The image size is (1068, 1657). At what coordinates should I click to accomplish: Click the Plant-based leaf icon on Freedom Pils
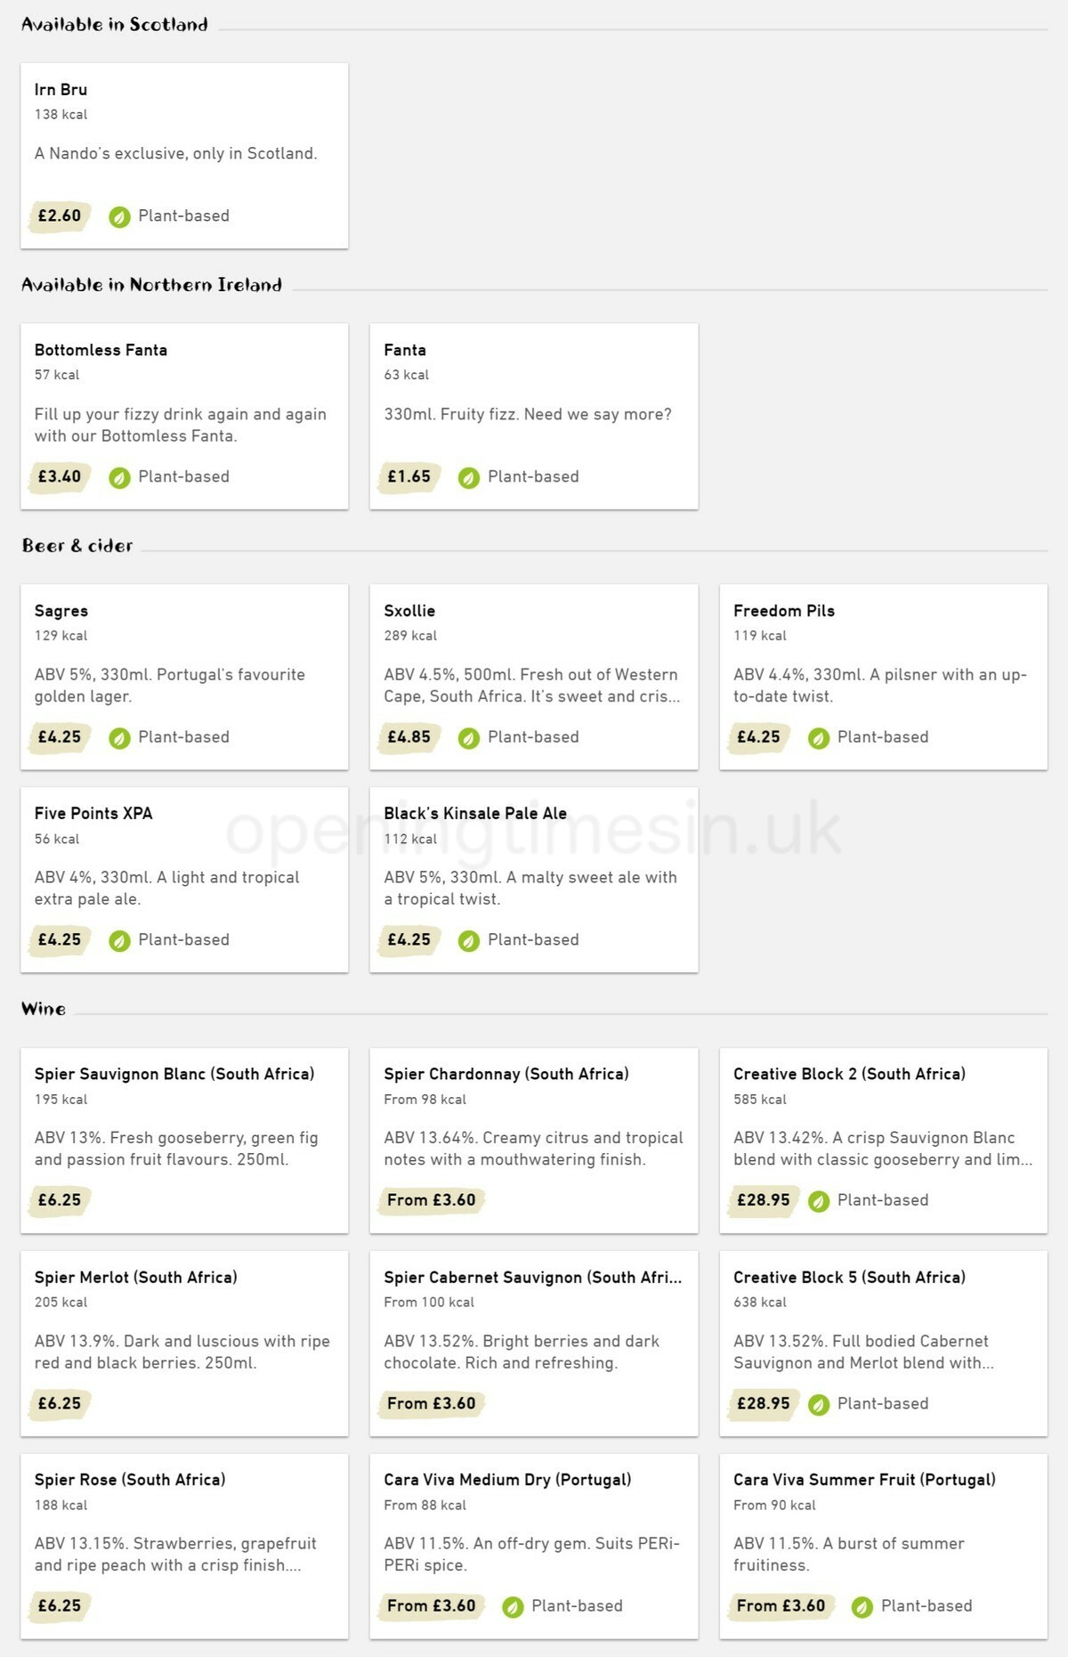click(817, 737)
